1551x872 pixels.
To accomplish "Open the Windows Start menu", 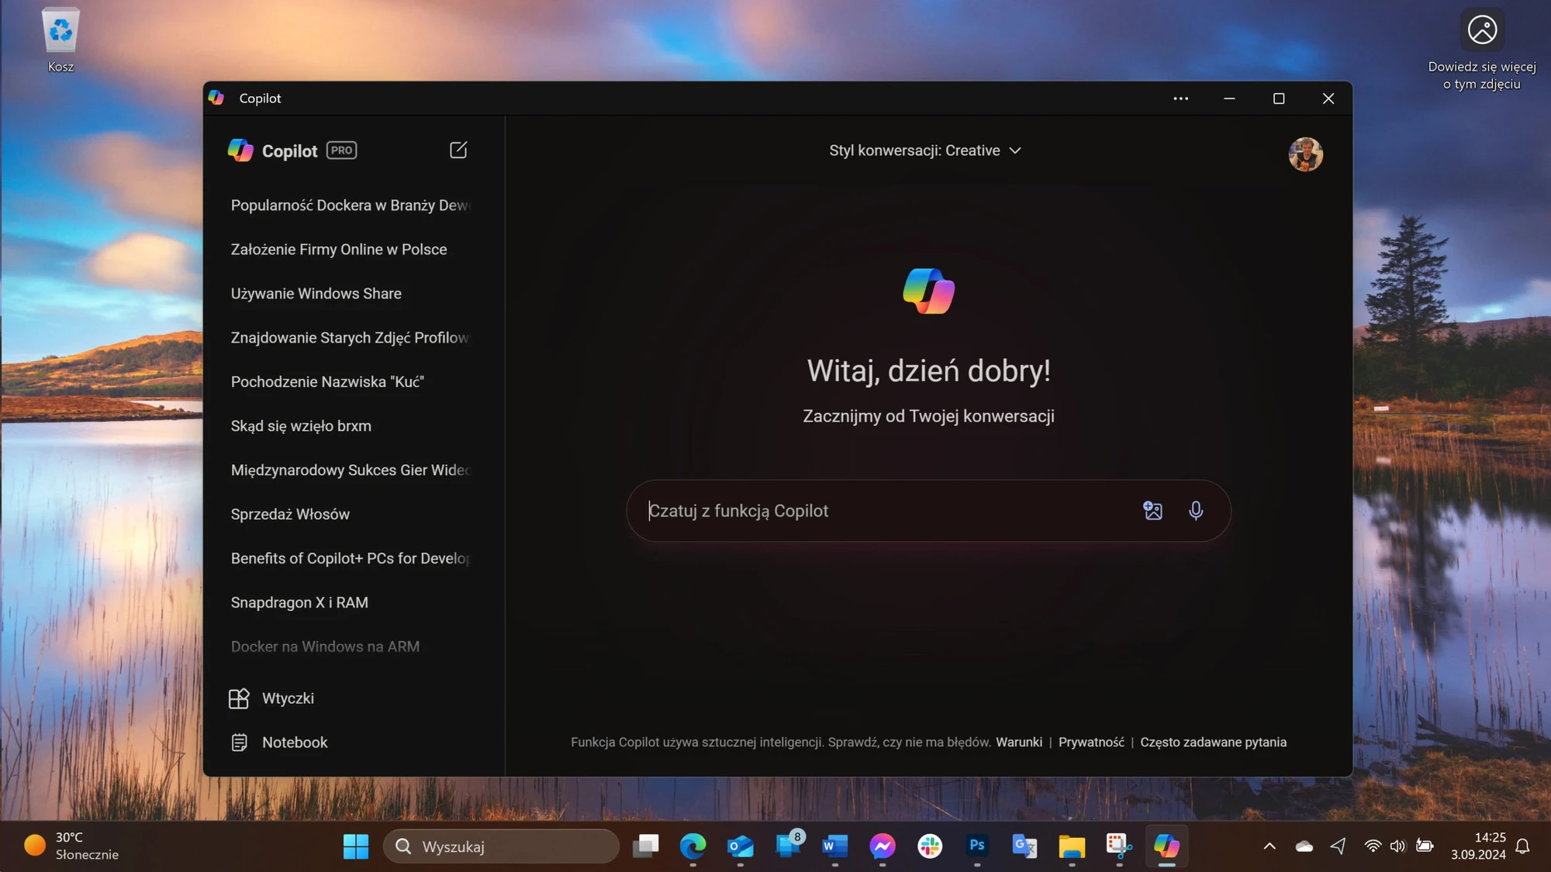I will coord(356,846).
